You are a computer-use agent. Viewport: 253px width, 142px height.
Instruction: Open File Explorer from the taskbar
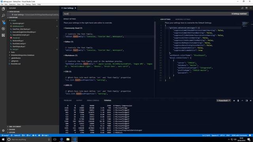(68, 139)
